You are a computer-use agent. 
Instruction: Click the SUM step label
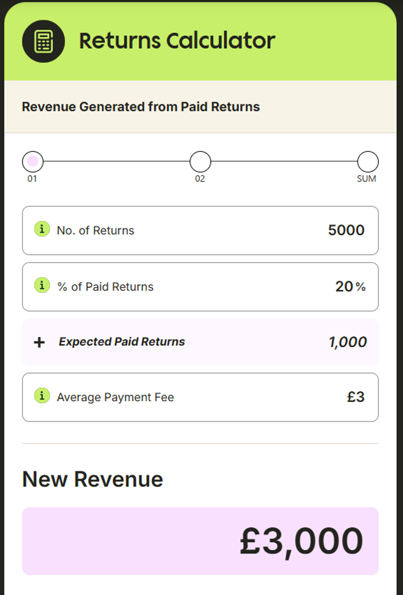pyautogui.click(x=367, y=179)
